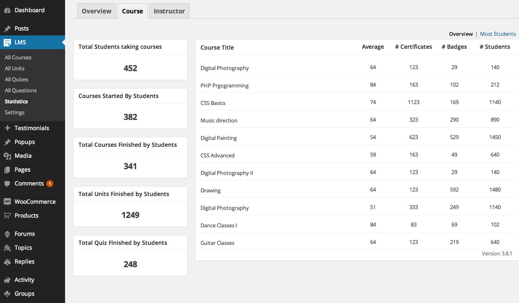Click the Posts pushpin icon
The width and height of the screenshot is (519, 303).
tap(7, 28)
